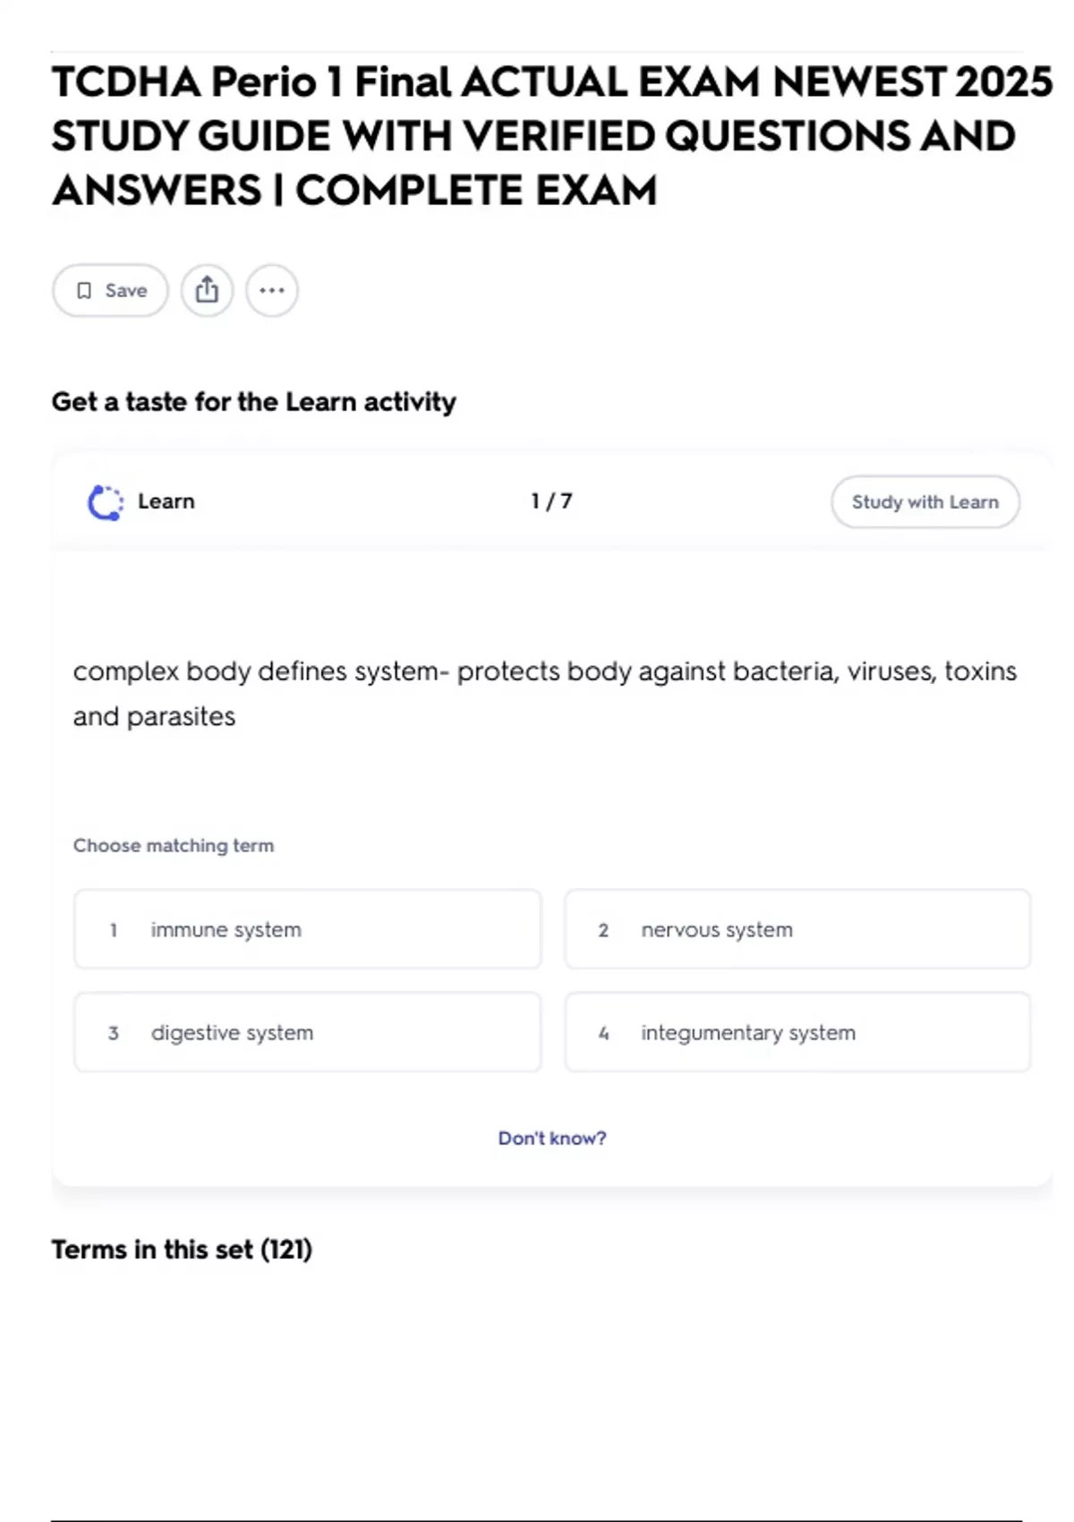Click the number 4 answer badge
This screenshot has height=1522, width=1074.
tap(603, 1033)
